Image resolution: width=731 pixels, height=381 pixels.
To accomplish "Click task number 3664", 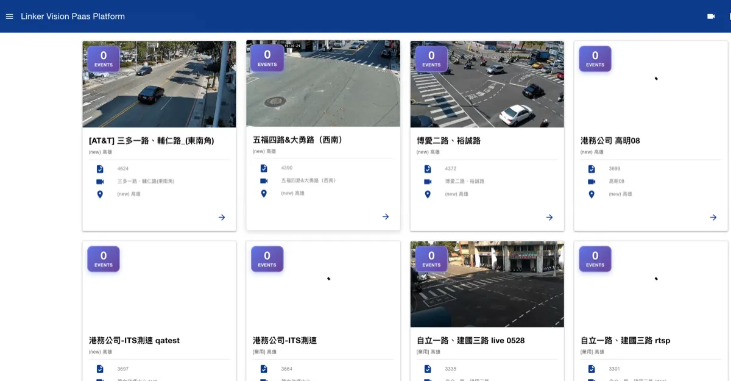I will coord(287,369).
